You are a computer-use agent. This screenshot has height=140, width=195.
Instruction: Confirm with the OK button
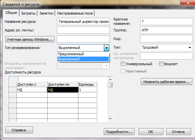[151, 132]
